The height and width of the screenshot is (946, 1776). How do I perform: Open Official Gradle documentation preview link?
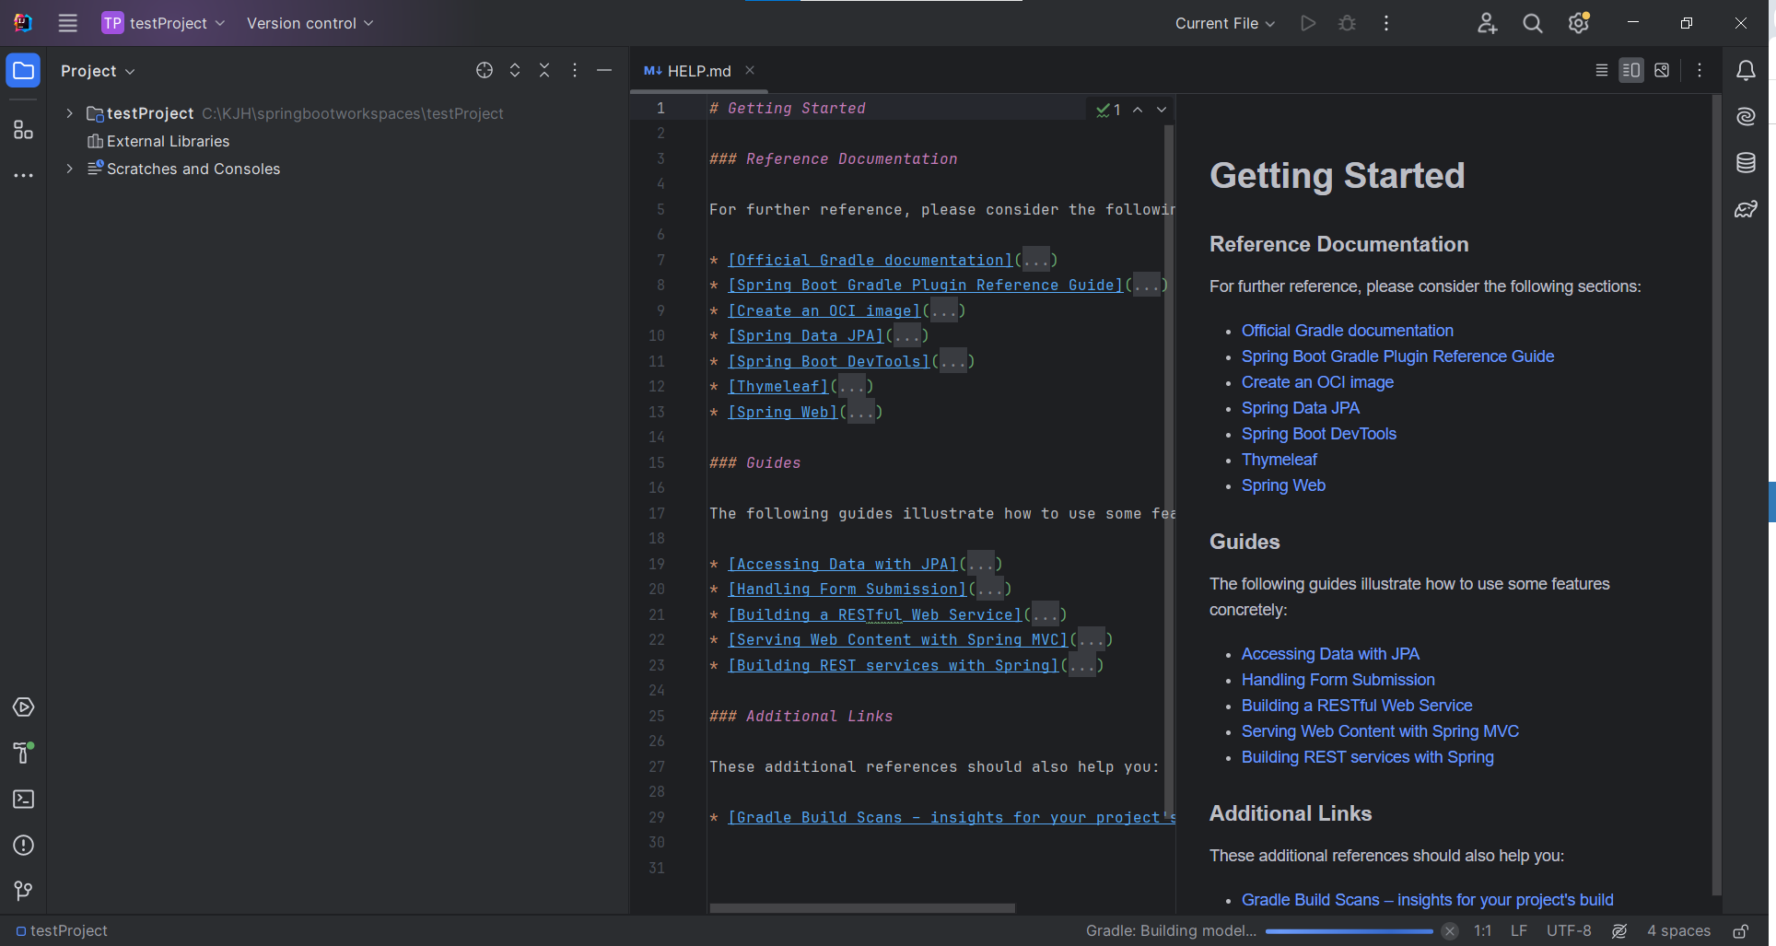click(1348, 331)
